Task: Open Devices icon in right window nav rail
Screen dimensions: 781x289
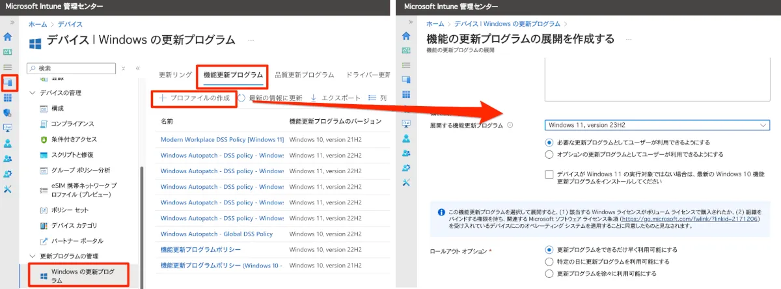Action: pos(407,79)
